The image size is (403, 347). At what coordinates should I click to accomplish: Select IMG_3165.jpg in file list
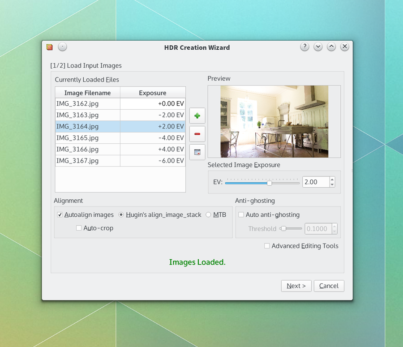tap(88, 138)
